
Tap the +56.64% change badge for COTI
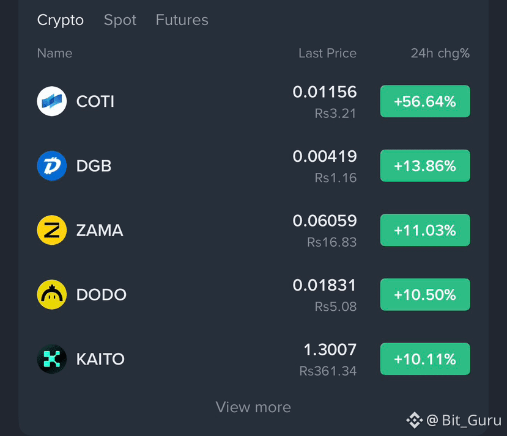click(425, 101)
